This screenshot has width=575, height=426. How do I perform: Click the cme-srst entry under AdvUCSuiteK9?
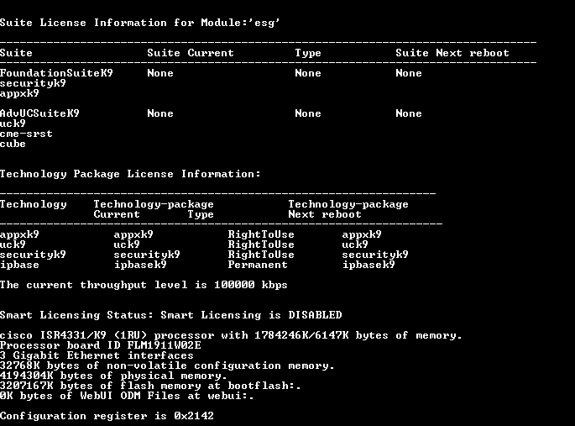pyautogui.click(x=26, y=134)
